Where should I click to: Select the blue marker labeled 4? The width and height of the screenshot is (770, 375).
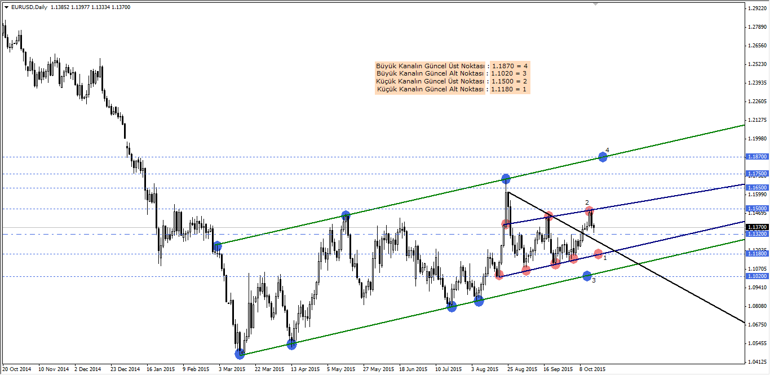click(x=603, y=157)
